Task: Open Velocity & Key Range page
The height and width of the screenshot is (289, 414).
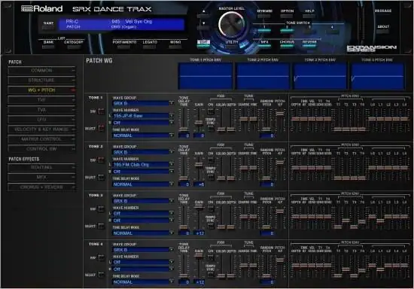Action: [41, 129]
